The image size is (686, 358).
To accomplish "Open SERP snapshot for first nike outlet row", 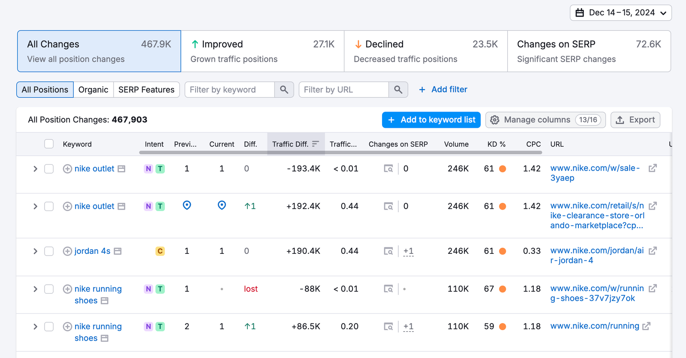I will (388, 169).
